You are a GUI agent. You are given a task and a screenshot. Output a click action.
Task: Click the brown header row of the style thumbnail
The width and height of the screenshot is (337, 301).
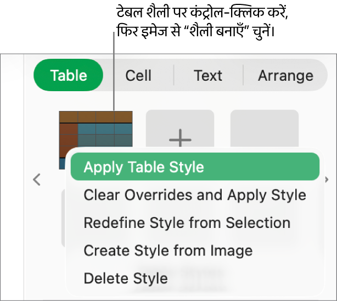coord(96,116)
